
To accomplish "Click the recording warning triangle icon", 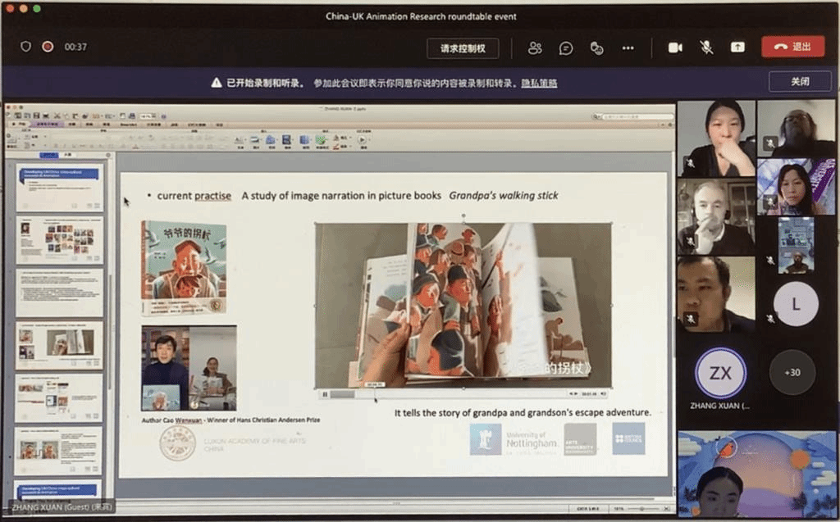I will tap(217, 83).
